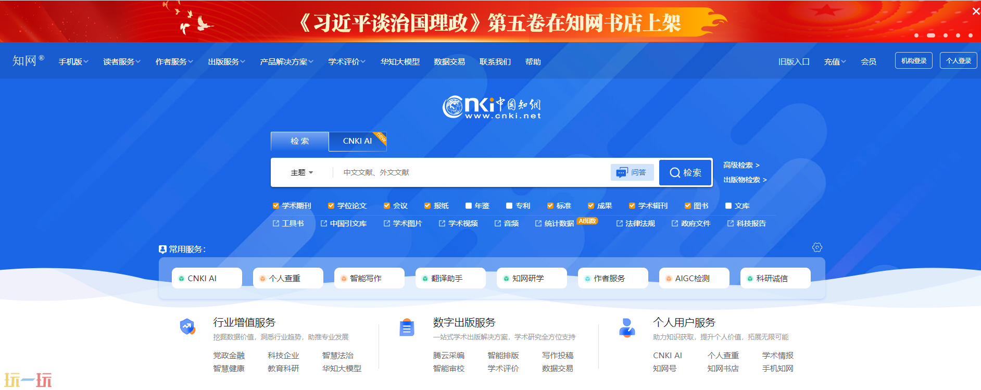Uncheck the 学术期刊 checkbox

tap(276, 206)
